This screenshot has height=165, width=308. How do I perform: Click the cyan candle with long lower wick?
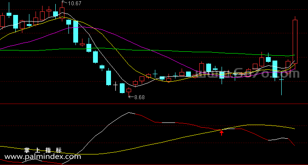[x=281, y=84]
